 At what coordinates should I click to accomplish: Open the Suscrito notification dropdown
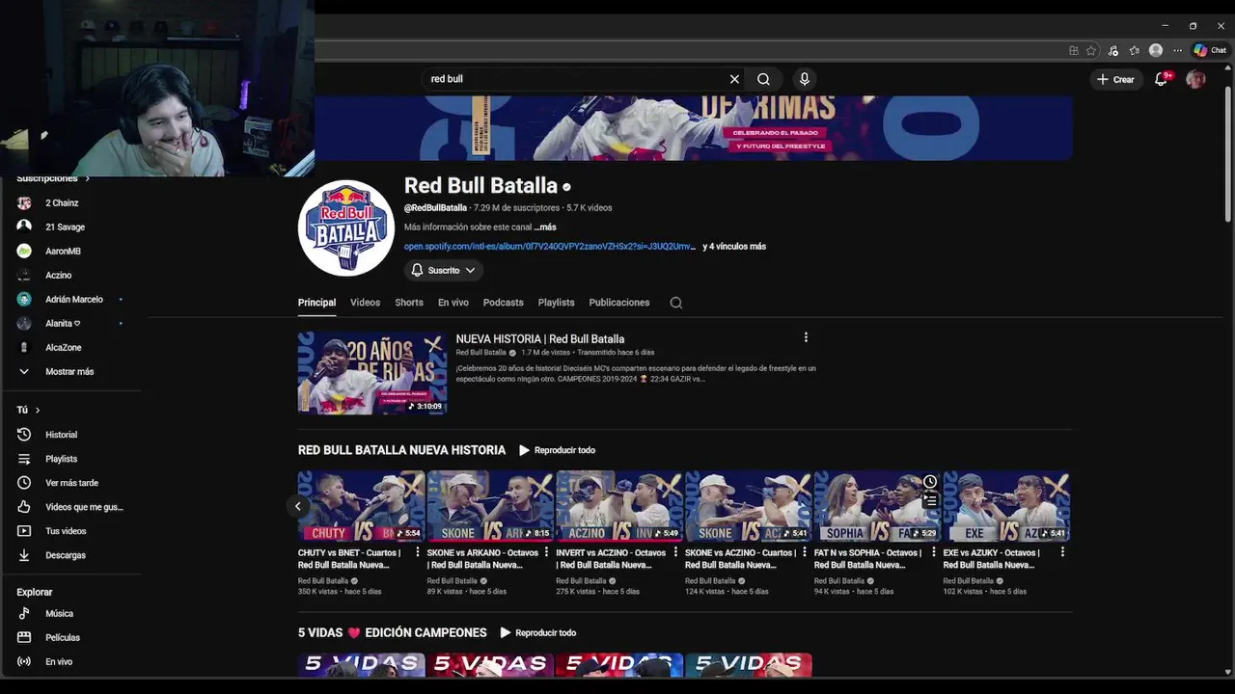pos(443,271)
